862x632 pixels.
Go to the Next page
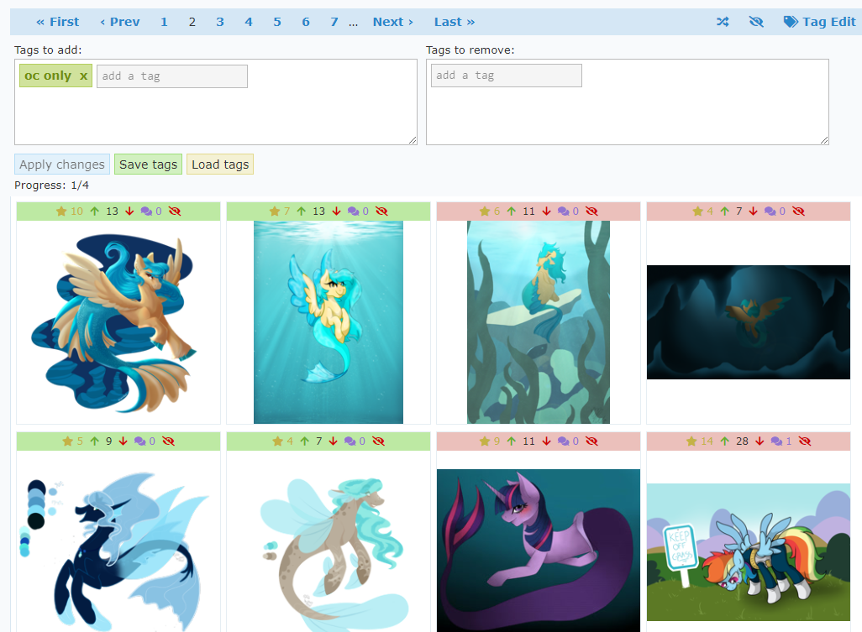click(393, 22)
